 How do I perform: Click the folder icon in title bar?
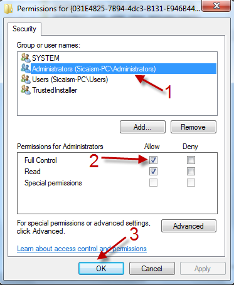(9, 9)
